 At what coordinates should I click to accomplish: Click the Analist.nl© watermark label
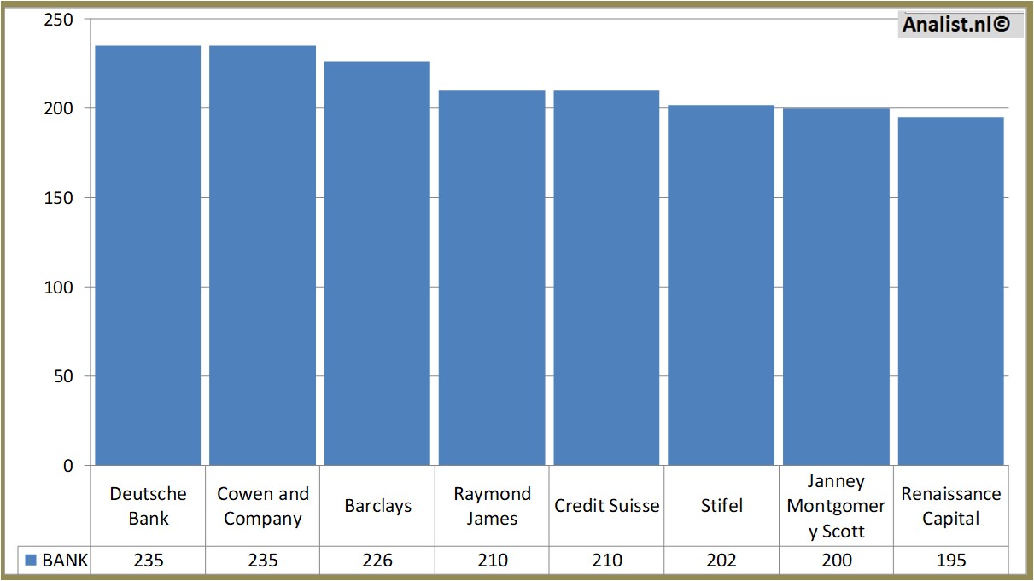pyautogui.click(x=957, y=25)
